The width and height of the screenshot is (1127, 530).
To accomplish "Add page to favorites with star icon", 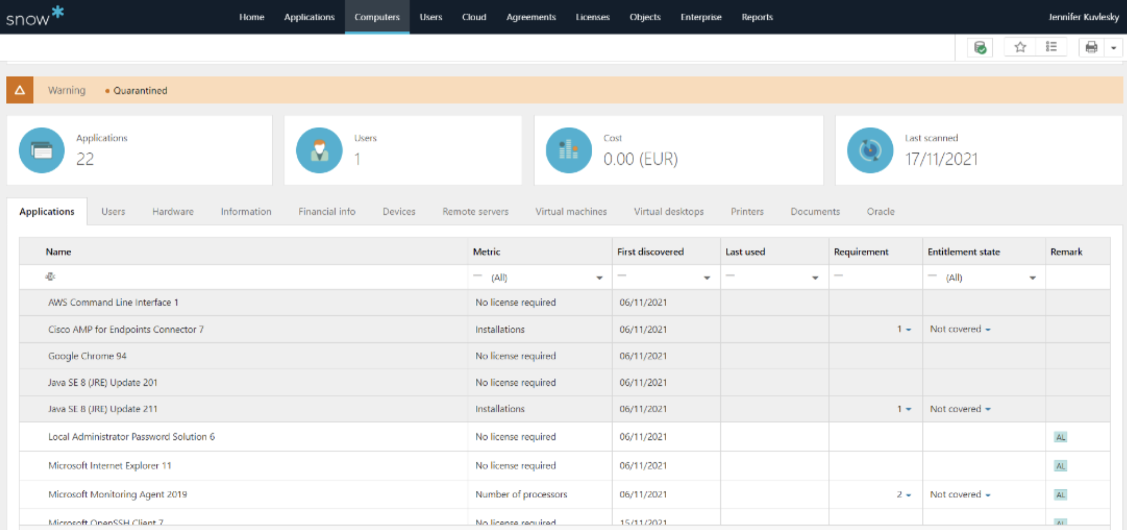I will pyautogui.click(x=1020, y=47).
